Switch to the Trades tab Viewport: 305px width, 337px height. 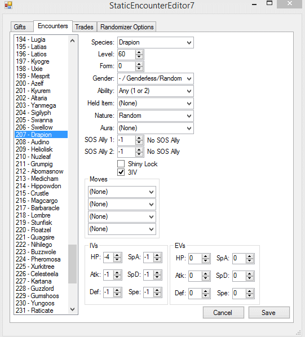[x=84, y=27]
